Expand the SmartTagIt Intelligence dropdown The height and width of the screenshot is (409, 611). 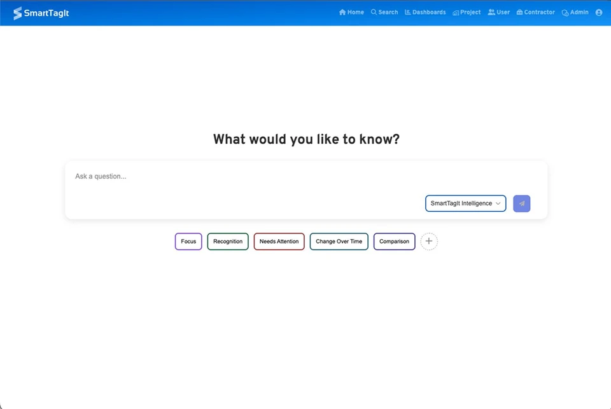[466, 204]
